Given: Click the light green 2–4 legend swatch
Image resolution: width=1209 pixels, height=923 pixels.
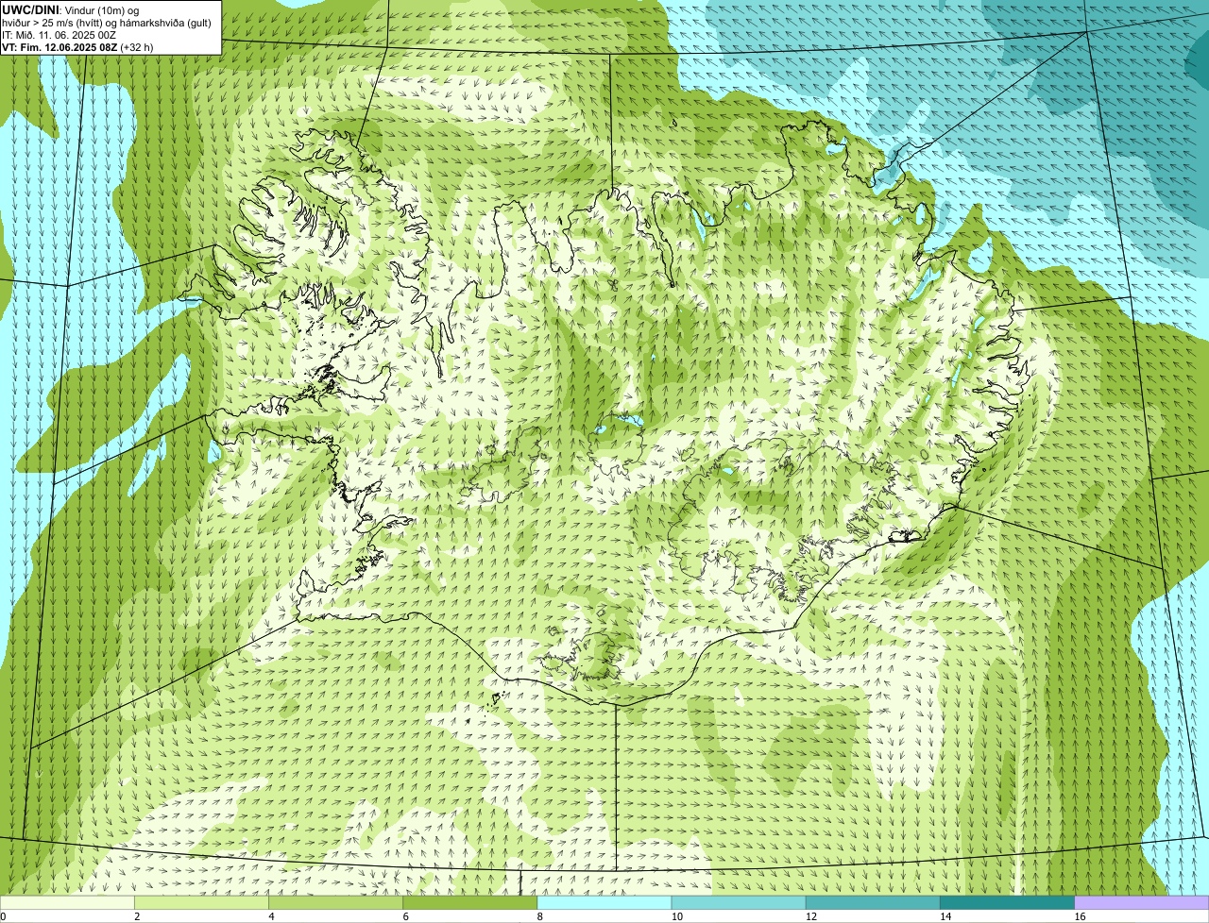Looking at the screenshot, I should (201, 903).
